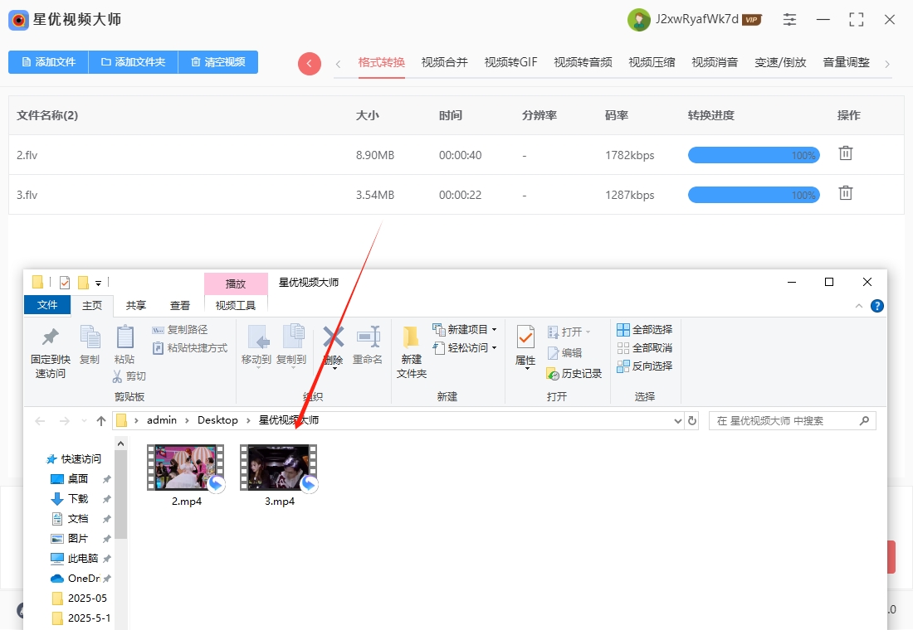
Task: Click the 属性 checkmark icon
Action: (525, 337)
